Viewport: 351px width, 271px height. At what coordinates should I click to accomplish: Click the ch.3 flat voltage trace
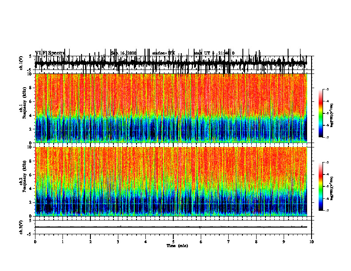[x=171, y=227]
